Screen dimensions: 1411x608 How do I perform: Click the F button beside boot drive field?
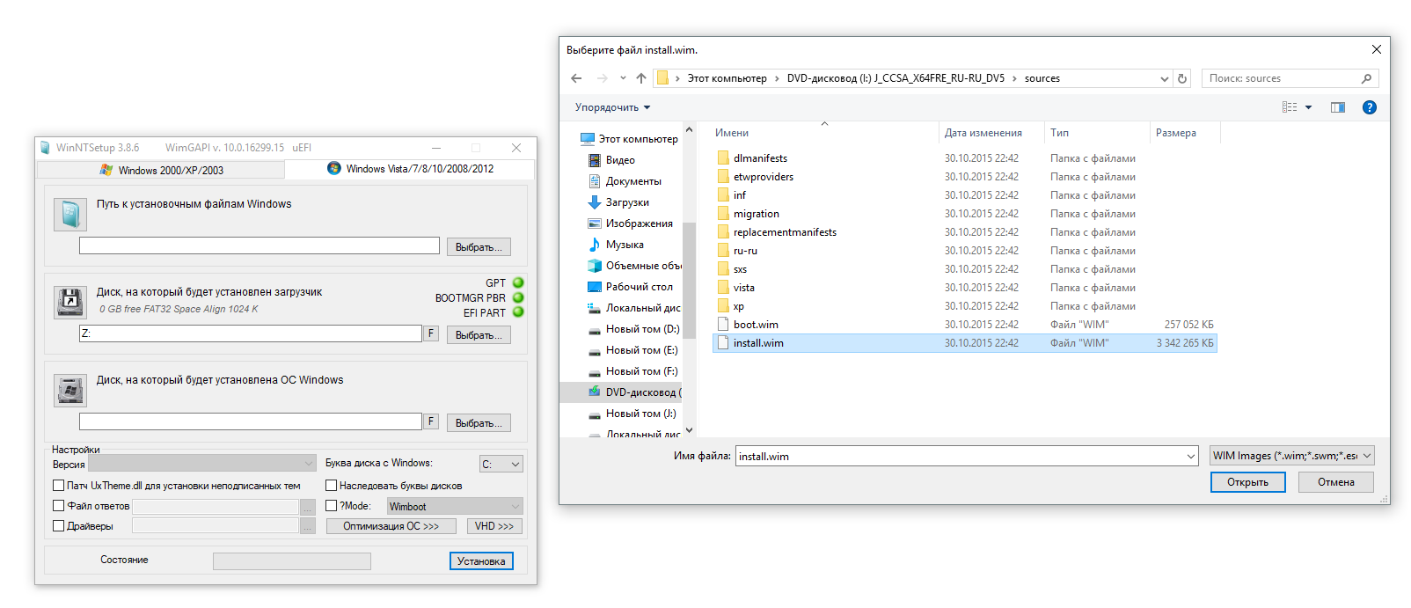[431, 333]
